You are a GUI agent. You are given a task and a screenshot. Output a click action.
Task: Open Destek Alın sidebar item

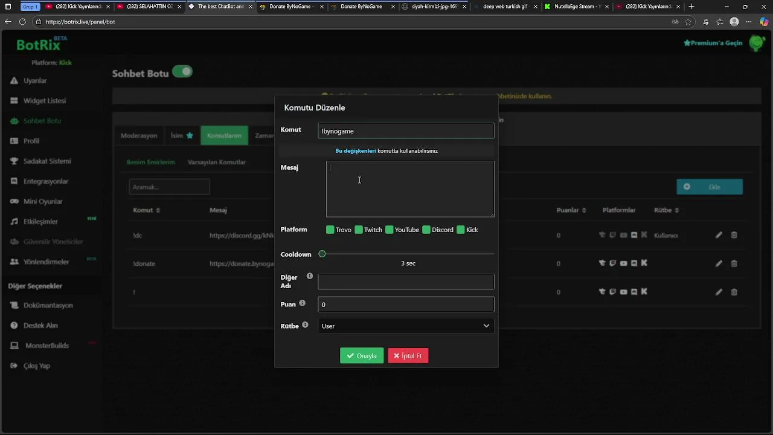[x=40, y=325]
